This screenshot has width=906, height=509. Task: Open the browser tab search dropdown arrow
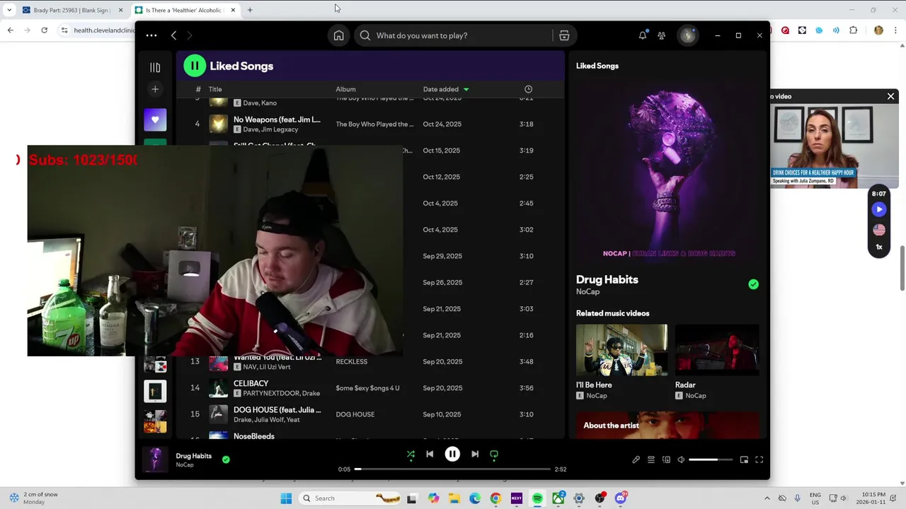point(8,10)
